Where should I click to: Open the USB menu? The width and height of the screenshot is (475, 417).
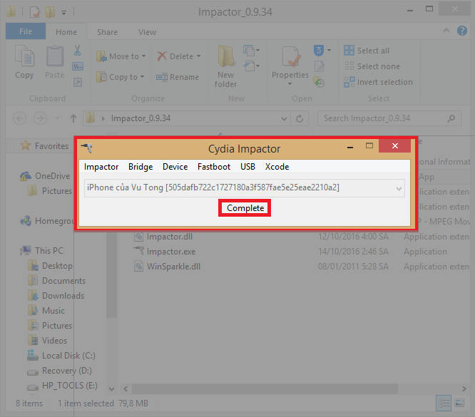(247, 167)
